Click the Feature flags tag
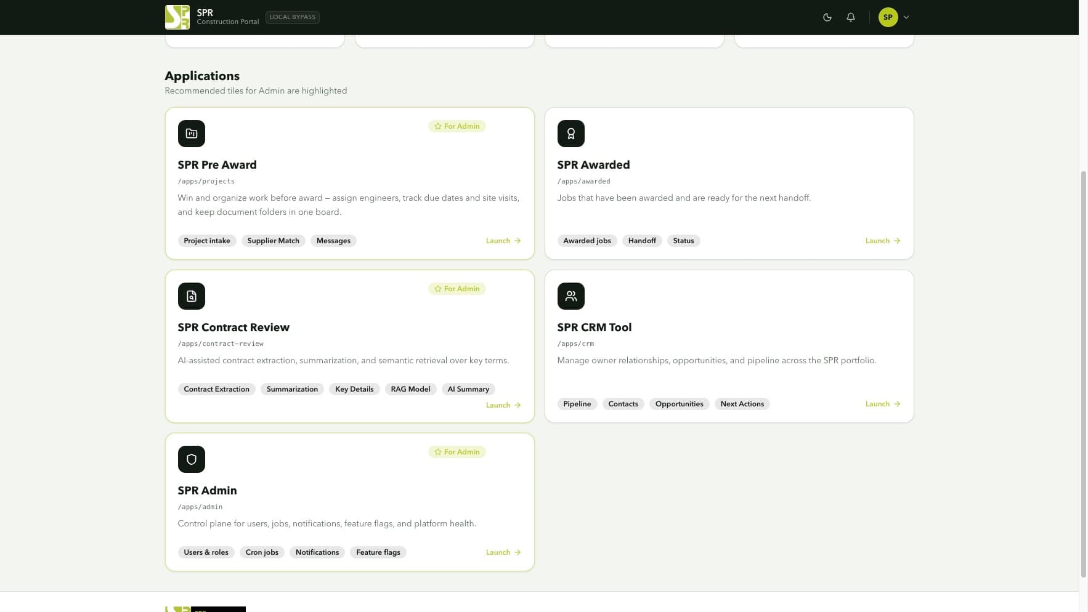Image resolution: width=1088 pixels, height=612 pixels. pyautogui.click(x=378, y=552)
